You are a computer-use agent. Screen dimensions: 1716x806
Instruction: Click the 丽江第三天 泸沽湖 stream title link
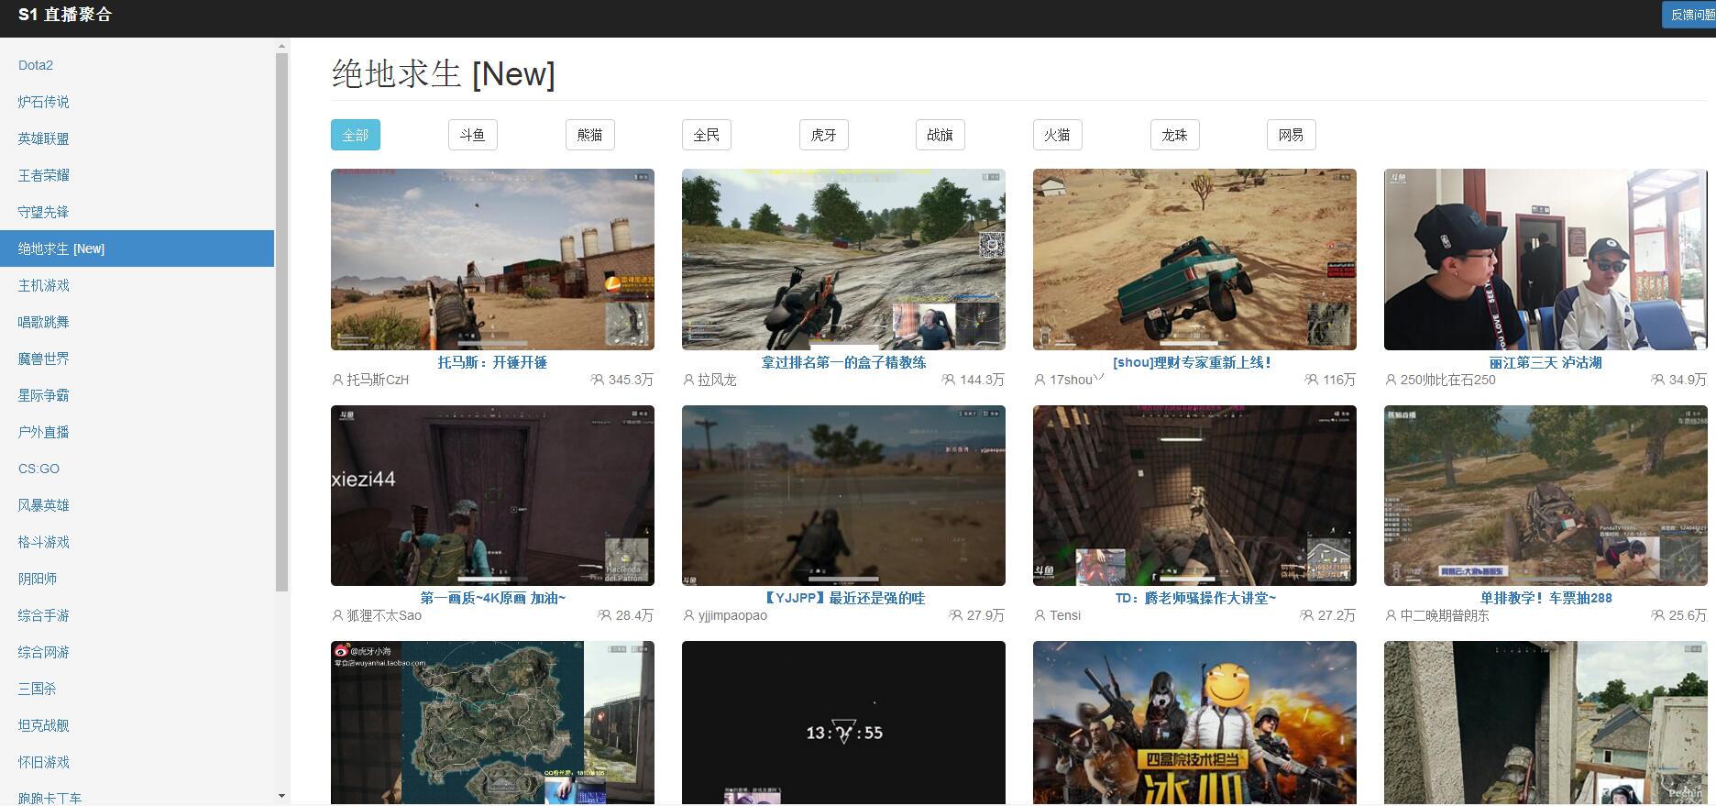coord(1545,362)
